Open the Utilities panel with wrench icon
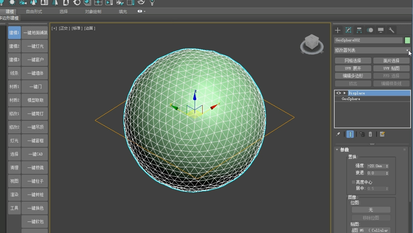The width and height of the screenshot is (413, 233). [392, 30]
